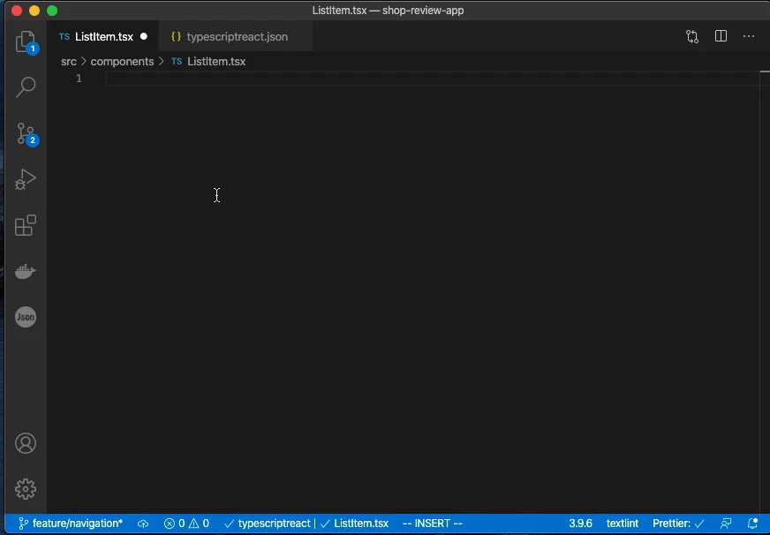This screenshot has height=535, width=770.
Task: Switch to the ListItem.tsx tab
Action: [103, 37]
